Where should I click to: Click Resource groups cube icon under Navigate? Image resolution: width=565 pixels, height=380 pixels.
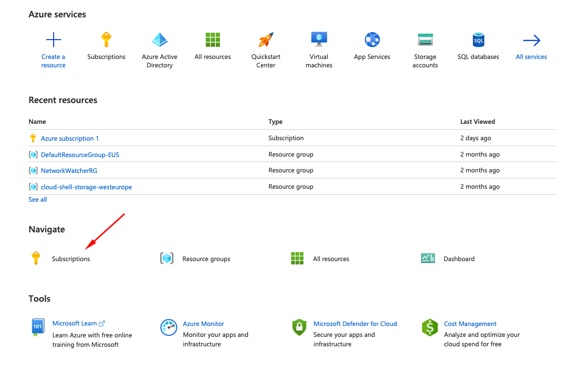167,258
